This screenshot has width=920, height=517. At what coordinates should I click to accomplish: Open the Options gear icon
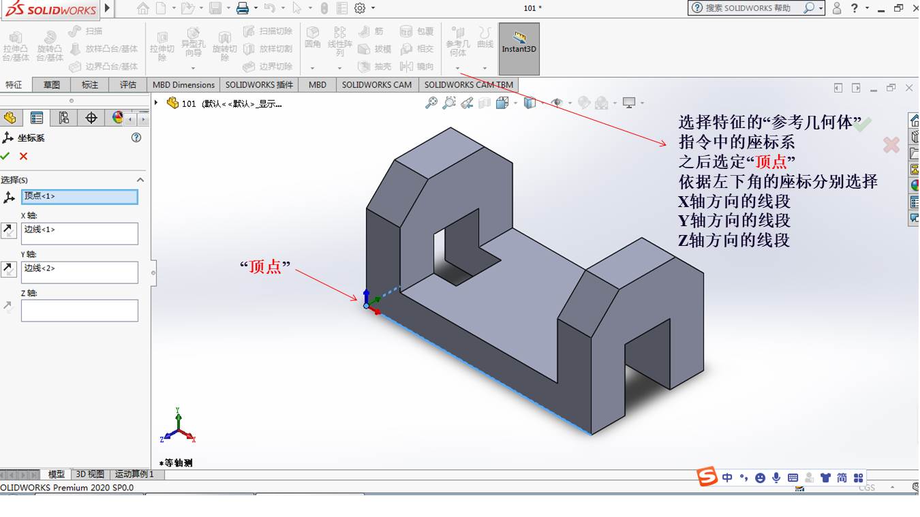pos(360,8)
